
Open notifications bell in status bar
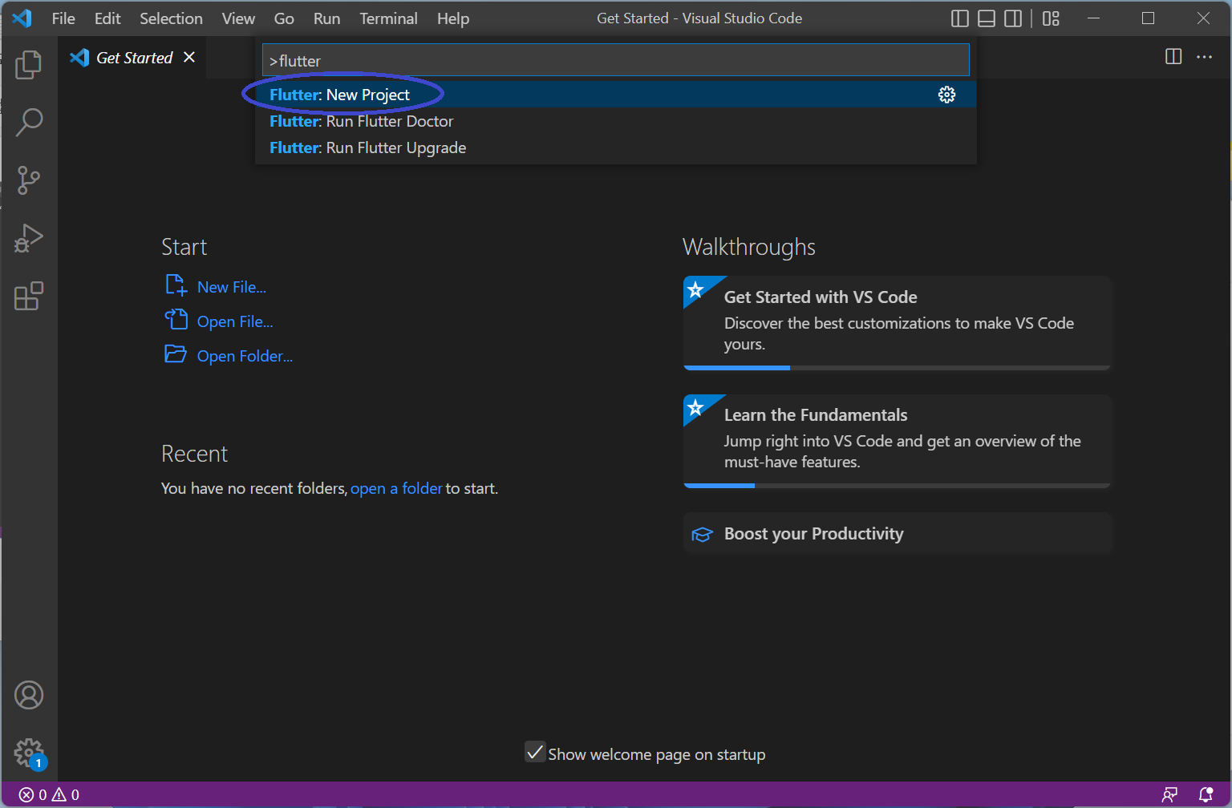click(x=1205, y=794)
